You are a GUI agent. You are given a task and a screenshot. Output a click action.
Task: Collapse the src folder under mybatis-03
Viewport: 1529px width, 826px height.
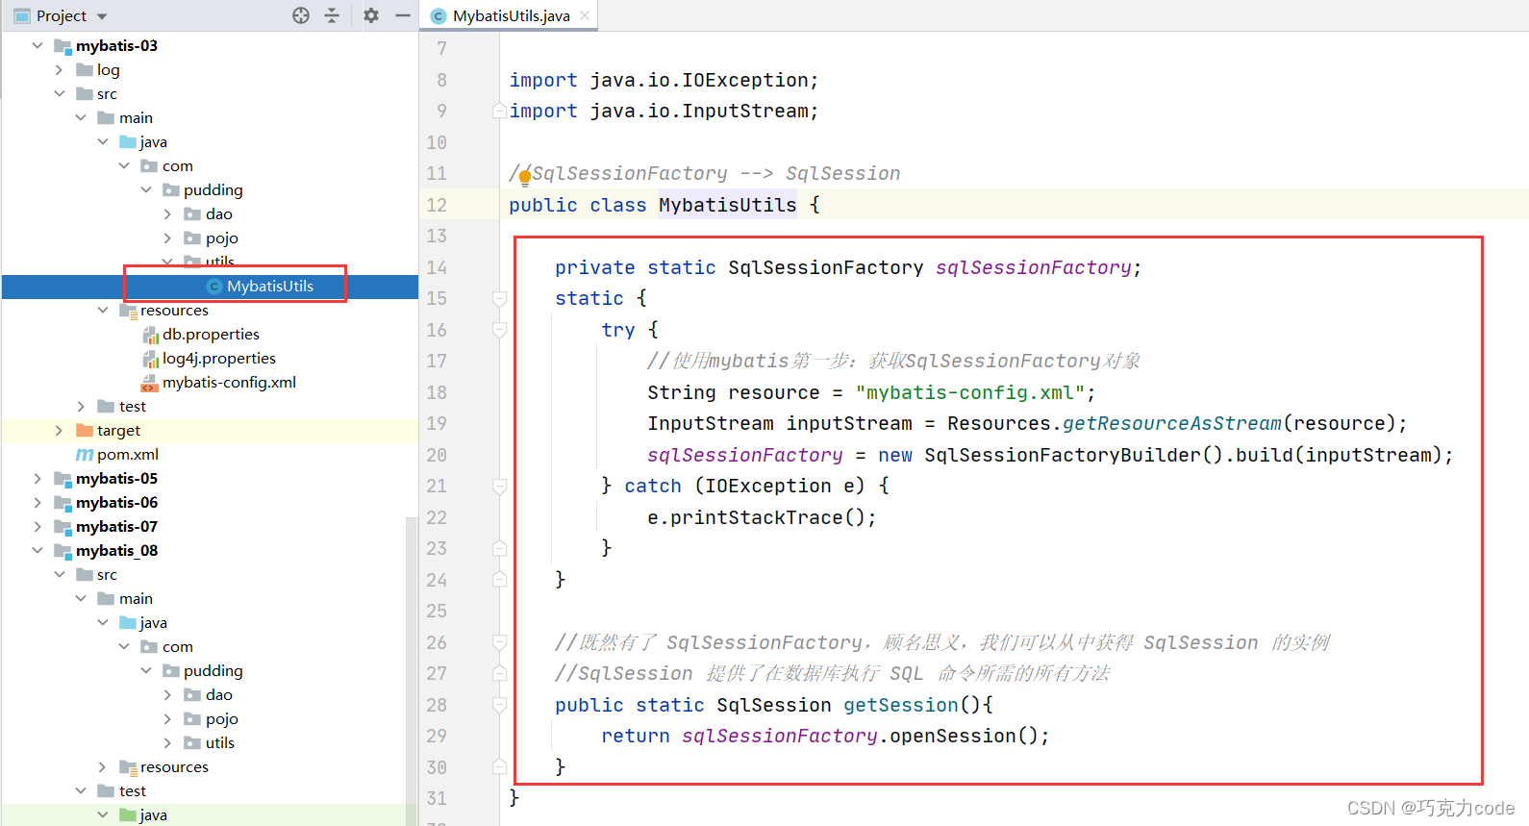[59, 93]
